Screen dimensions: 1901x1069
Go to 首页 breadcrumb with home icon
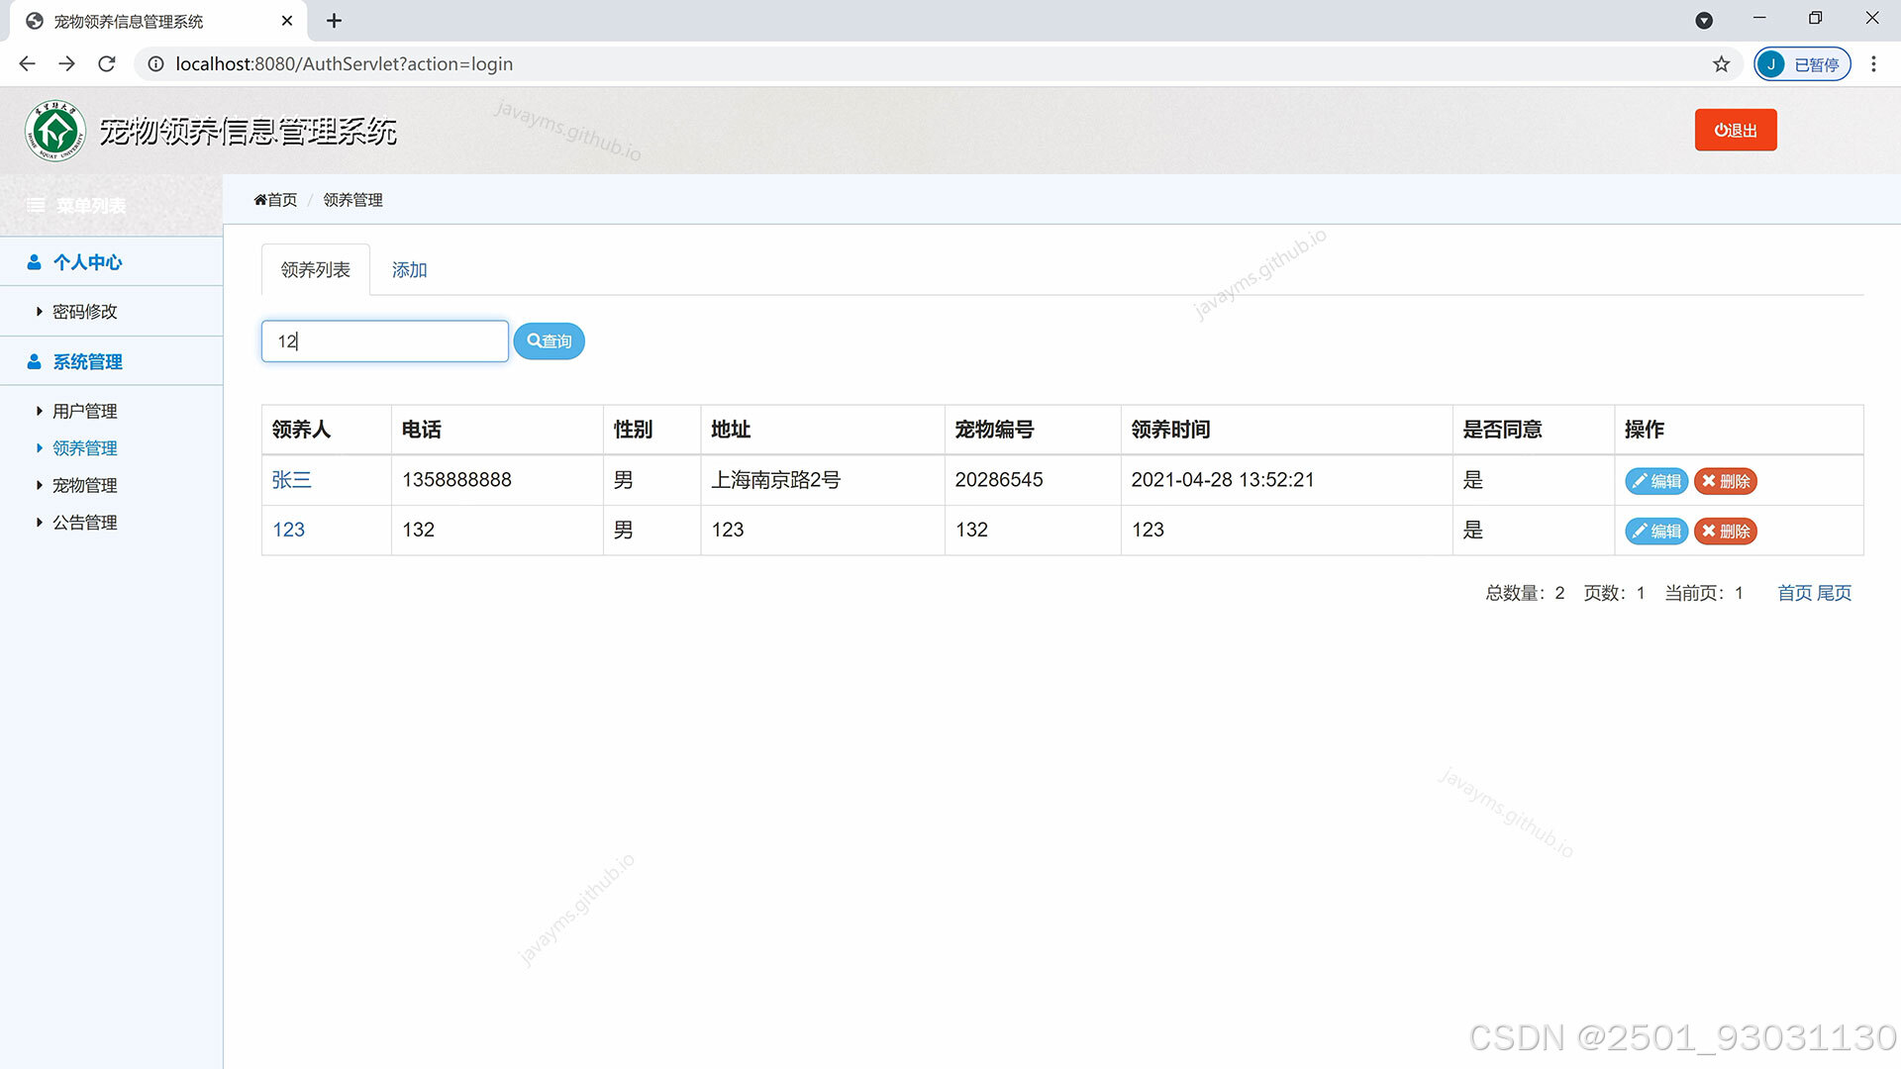click(275, 200)
